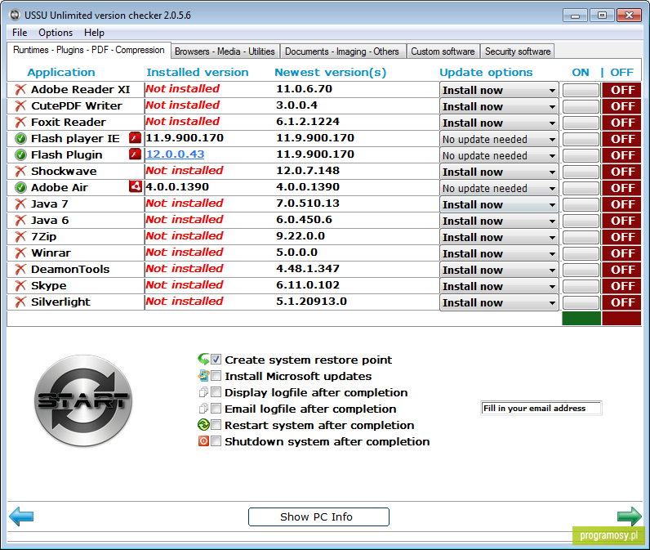Toggle the OFF switch for Adobe Reader XI
The height and width of the screenshot is (550, 650).
621,90
